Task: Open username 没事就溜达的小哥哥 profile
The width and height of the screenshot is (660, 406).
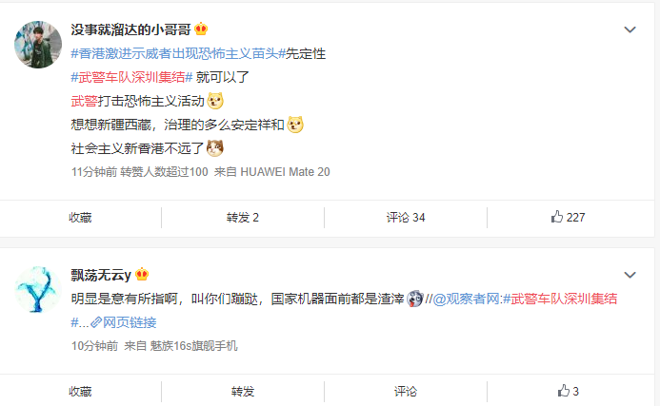Action: (x=130, y=29)
